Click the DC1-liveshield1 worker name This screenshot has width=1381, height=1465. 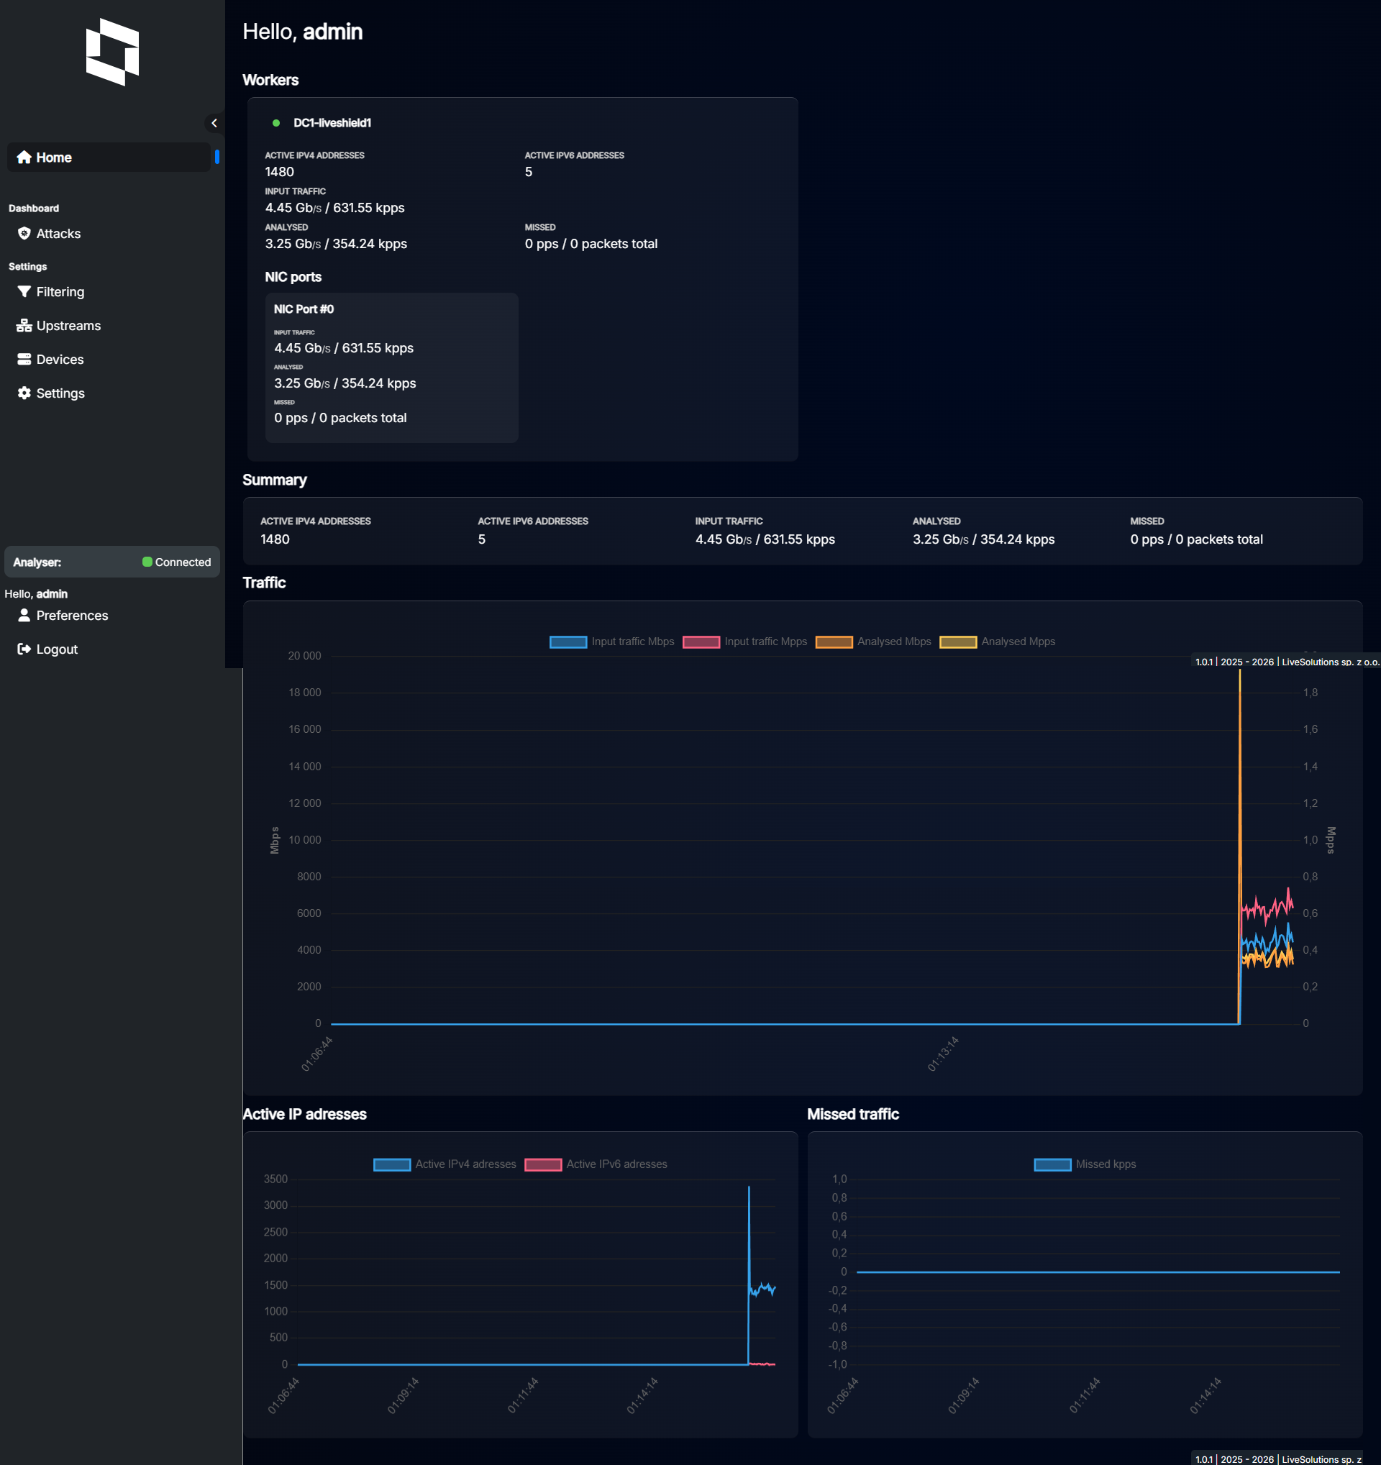[332, 123]
